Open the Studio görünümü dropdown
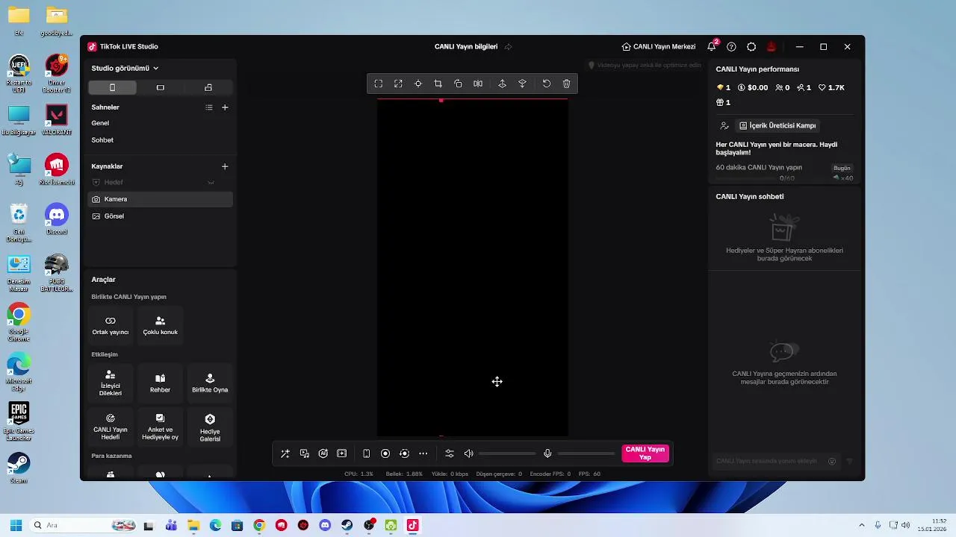Image resolution: width=956 pixels, height=537 pixels. click(x=125, y=68)
